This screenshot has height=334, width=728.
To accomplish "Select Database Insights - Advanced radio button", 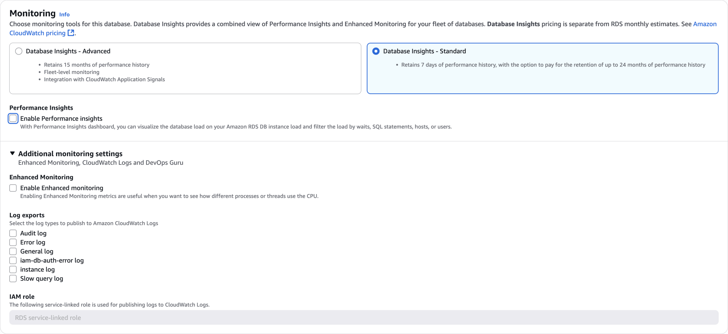I will (19, 51).
